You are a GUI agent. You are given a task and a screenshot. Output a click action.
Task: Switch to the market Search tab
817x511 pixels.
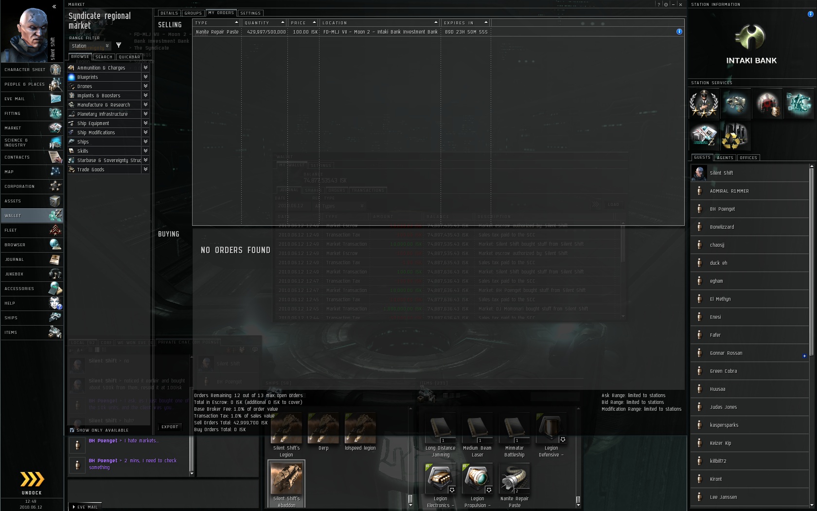click(104, 57)
